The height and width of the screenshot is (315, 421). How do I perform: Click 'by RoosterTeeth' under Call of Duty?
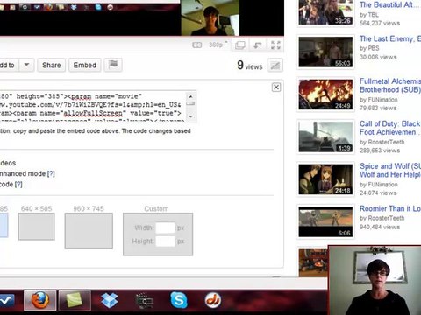tap(382, 142)
